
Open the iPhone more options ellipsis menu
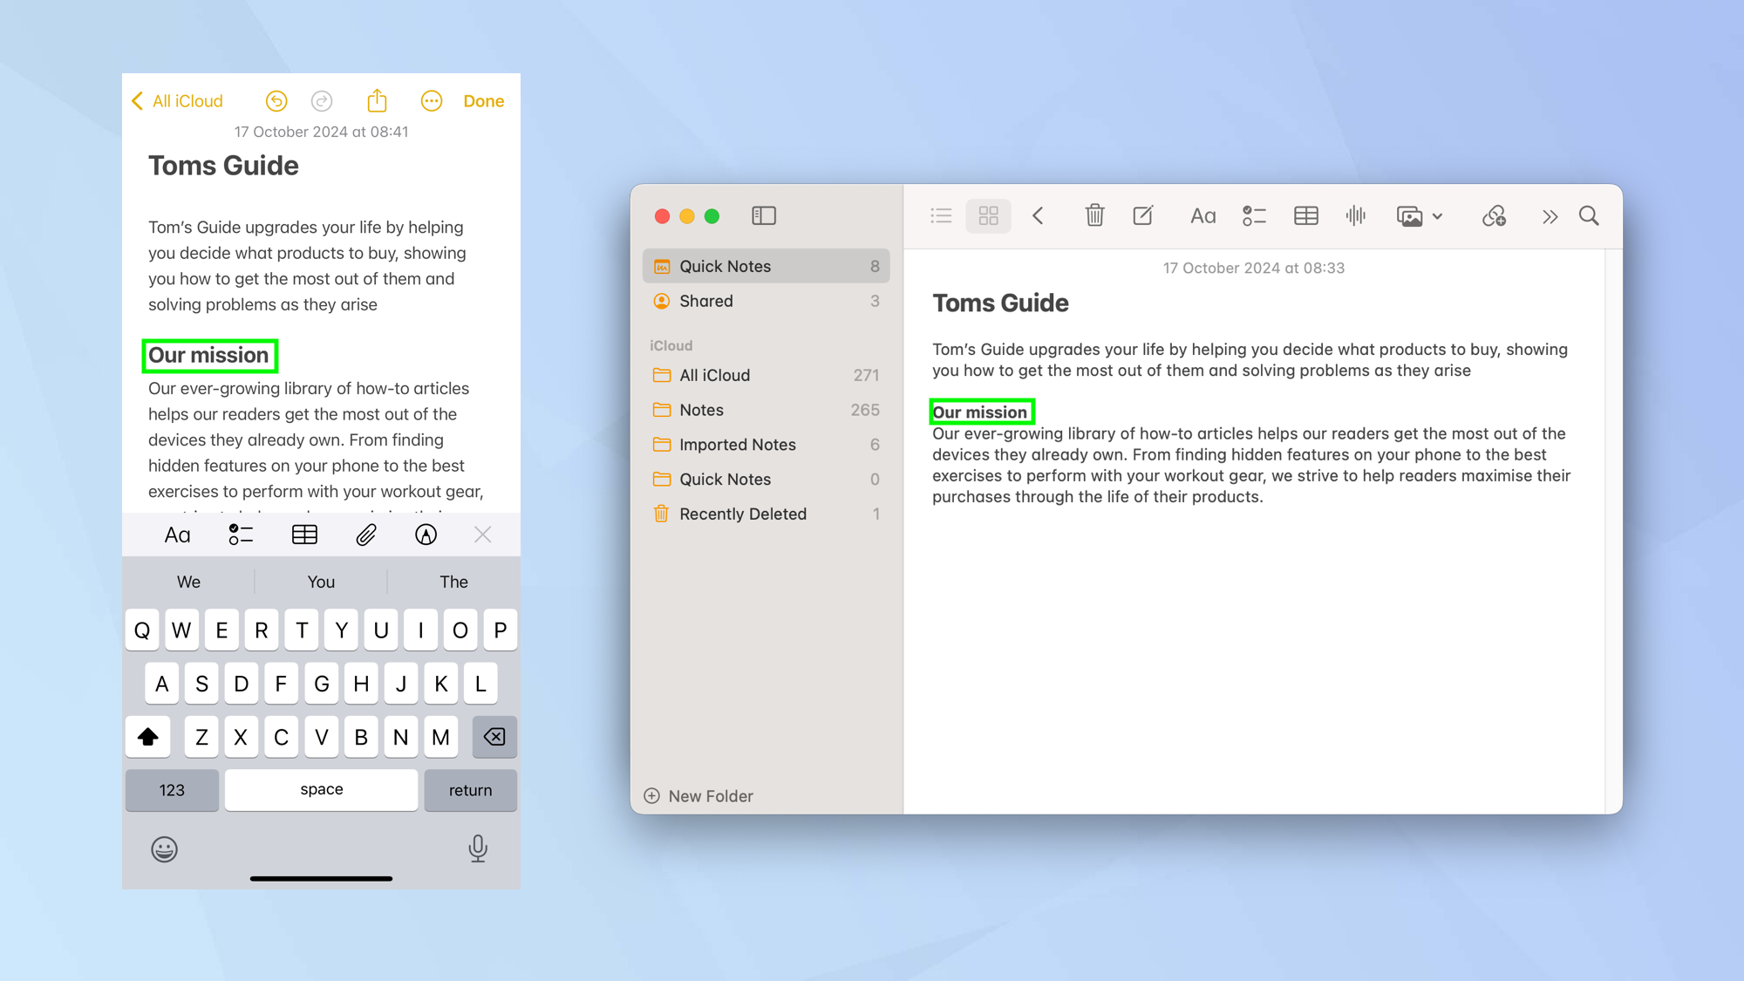pos(432,101)
